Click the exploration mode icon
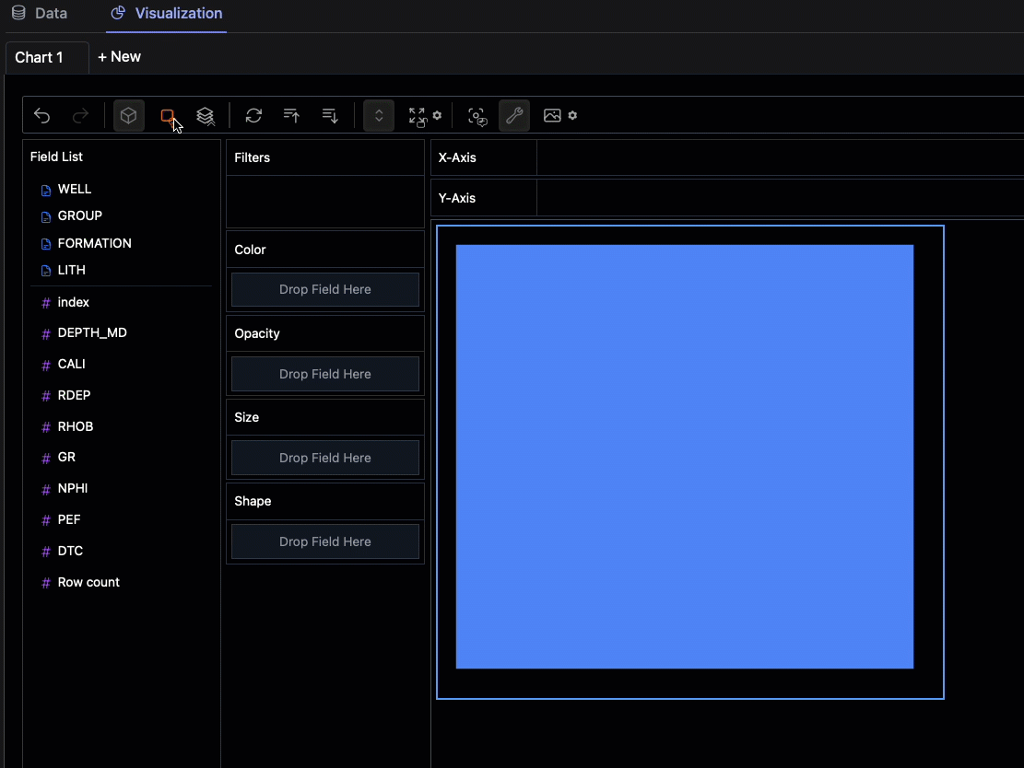The image size is (1024, 768). click(477, 116)
